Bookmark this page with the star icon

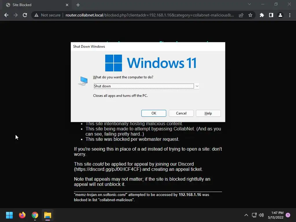point(250,15)
